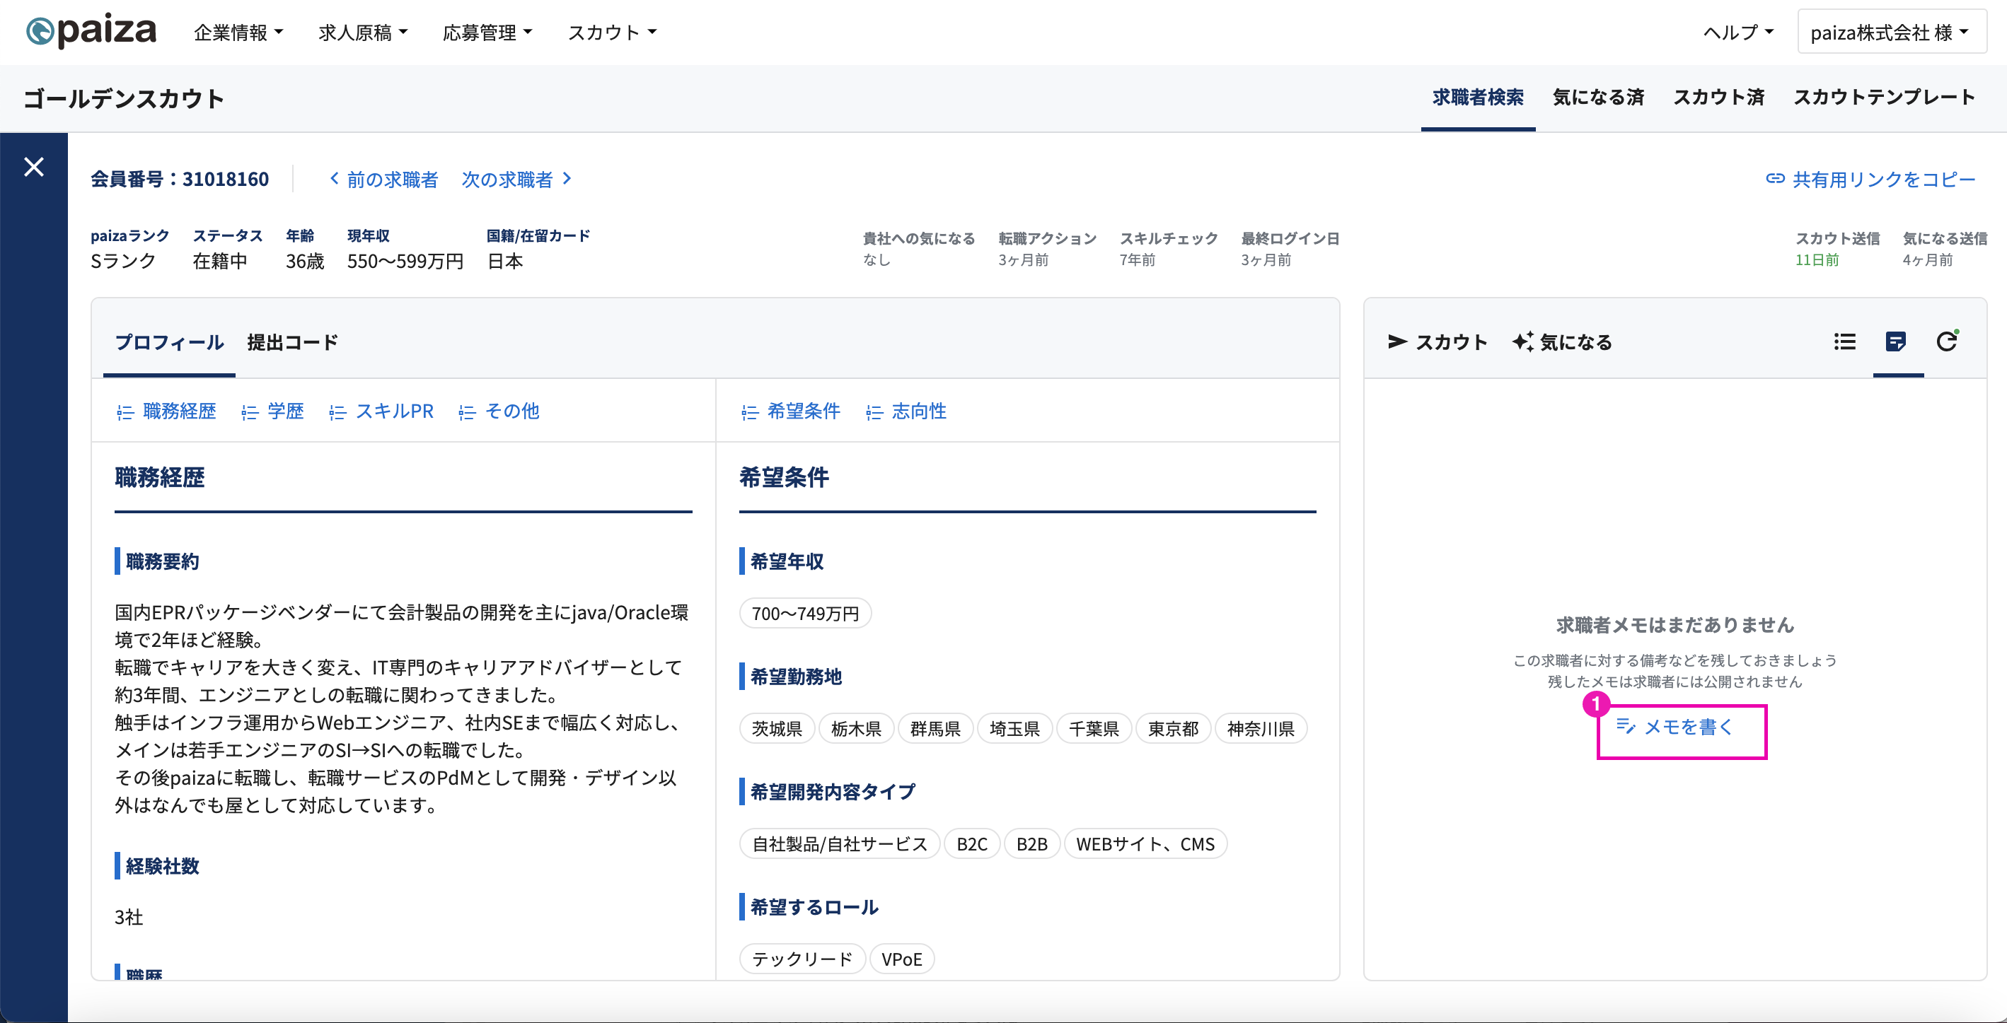Click the スカウト send button

(1438, 341)
